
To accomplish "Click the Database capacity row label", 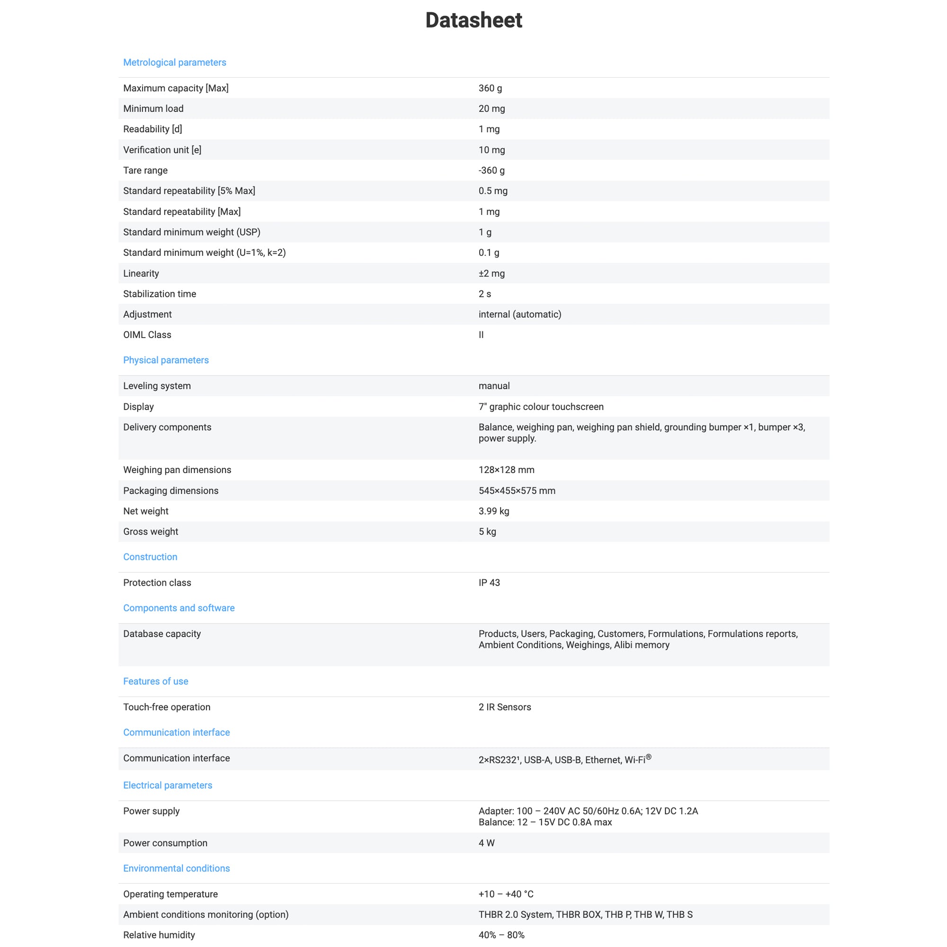I will pyautogui.click(x=162, y=634).
